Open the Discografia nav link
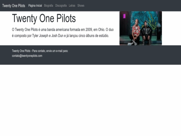 tap(61, 6)
